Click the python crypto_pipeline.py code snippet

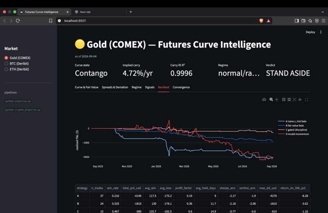pyautogui.click(x=23, y=110)
